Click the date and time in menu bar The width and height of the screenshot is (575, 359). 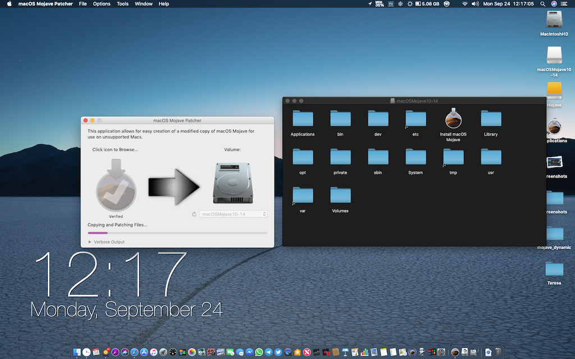pos(508,4)
